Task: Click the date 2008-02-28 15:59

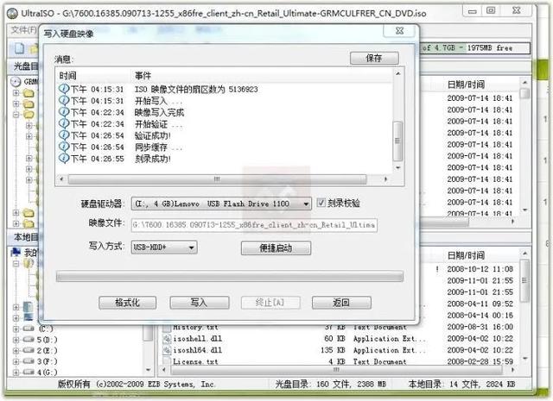Action: click(480, 361)
